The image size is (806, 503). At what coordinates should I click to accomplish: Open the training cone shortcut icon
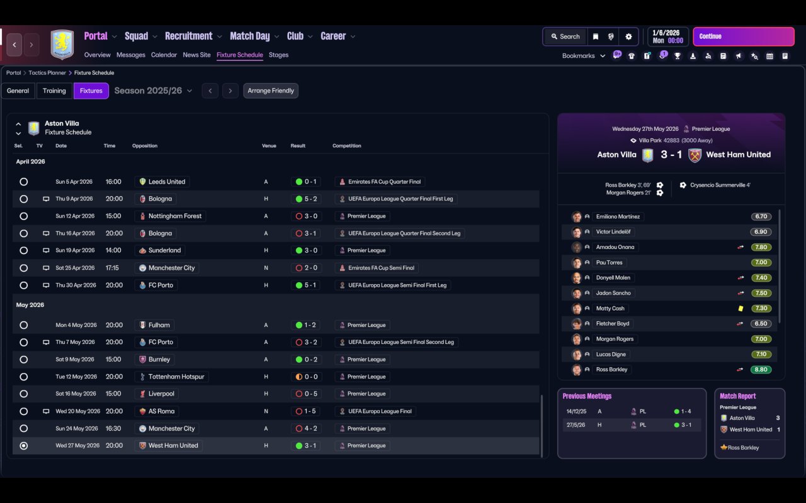point(693,56)
